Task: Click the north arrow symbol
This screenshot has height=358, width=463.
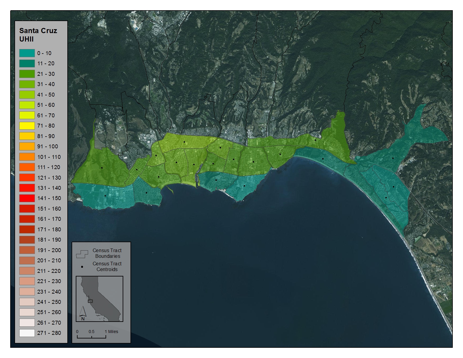Action: tap(83, 313)
